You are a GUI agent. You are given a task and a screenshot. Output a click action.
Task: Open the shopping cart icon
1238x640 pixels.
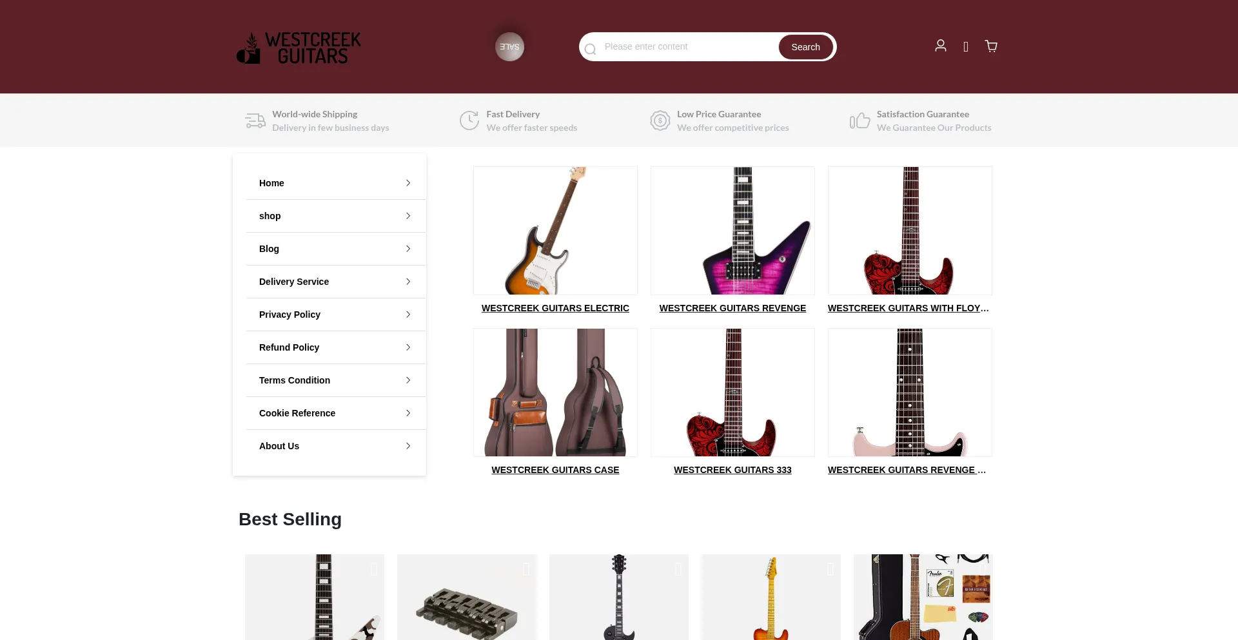coord(991,46)
